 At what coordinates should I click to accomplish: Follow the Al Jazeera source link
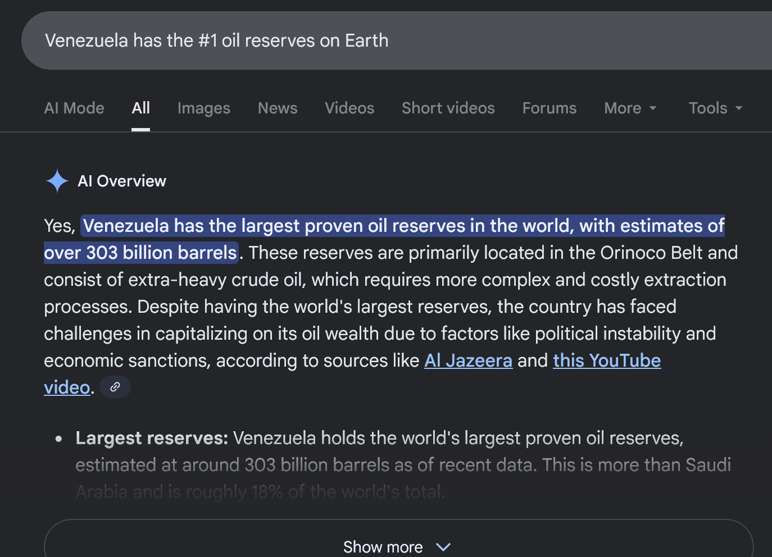pos(468,360)
